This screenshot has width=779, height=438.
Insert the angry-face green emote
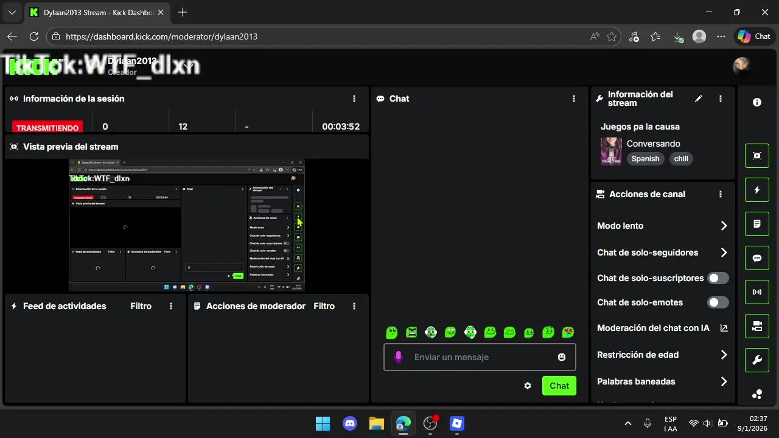[411, 332]
